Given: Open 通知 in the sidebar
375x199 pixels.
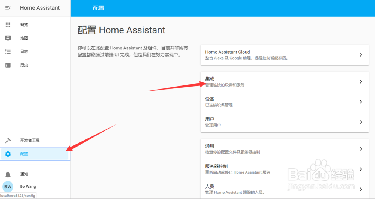Looking at the screenshot, I should point(35,174).
